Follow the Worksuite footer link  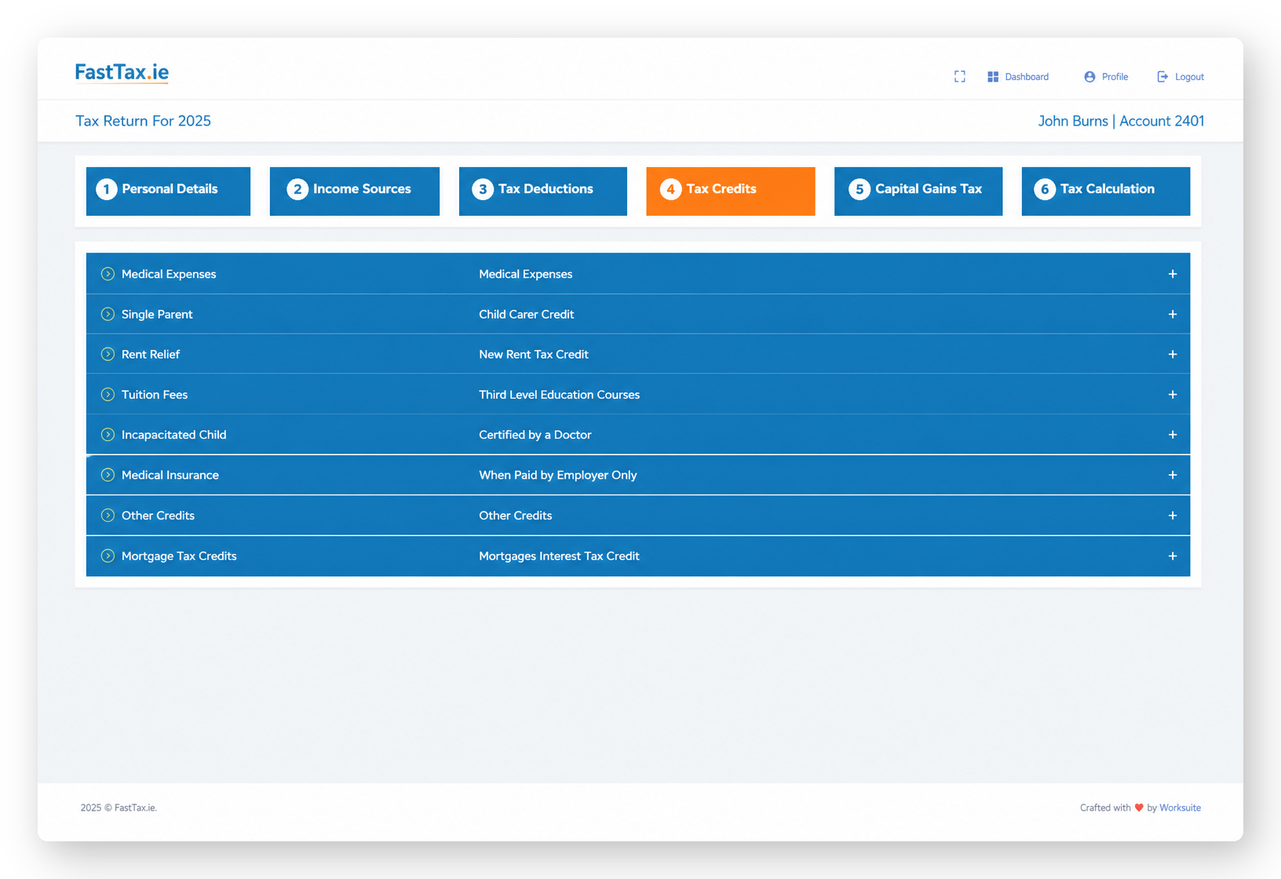click(x=1180, y=808)
